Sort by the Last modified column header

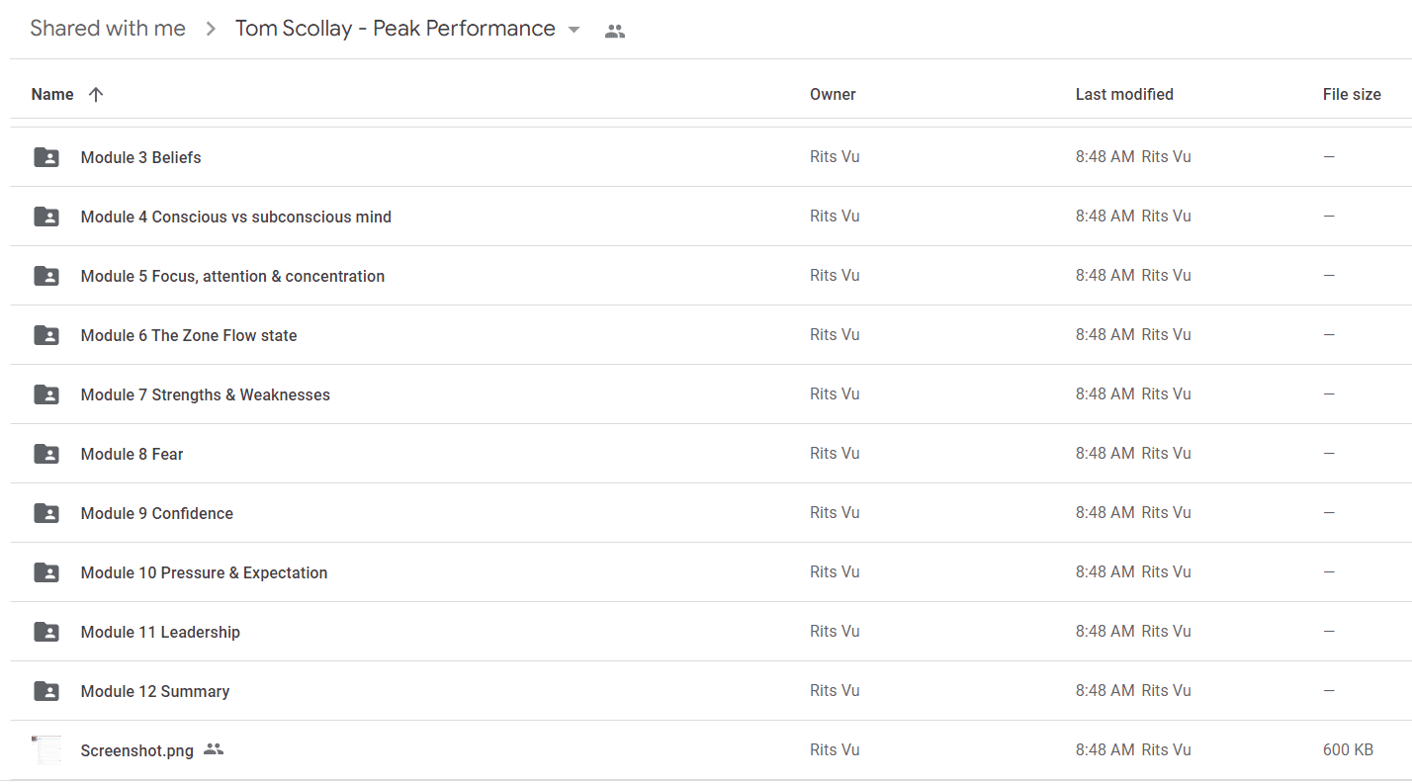click(x=1124, y=95)
